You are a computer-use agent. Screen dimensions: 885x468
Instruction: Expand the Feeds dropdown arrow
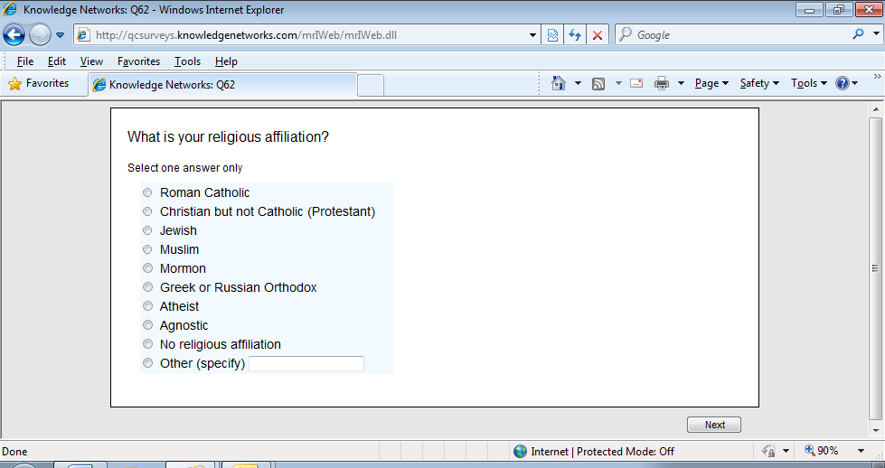(x=618, y=83)
